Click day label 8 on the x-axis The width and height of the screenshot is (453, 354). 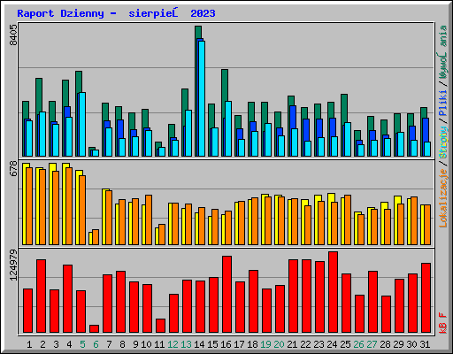(122, 344)
